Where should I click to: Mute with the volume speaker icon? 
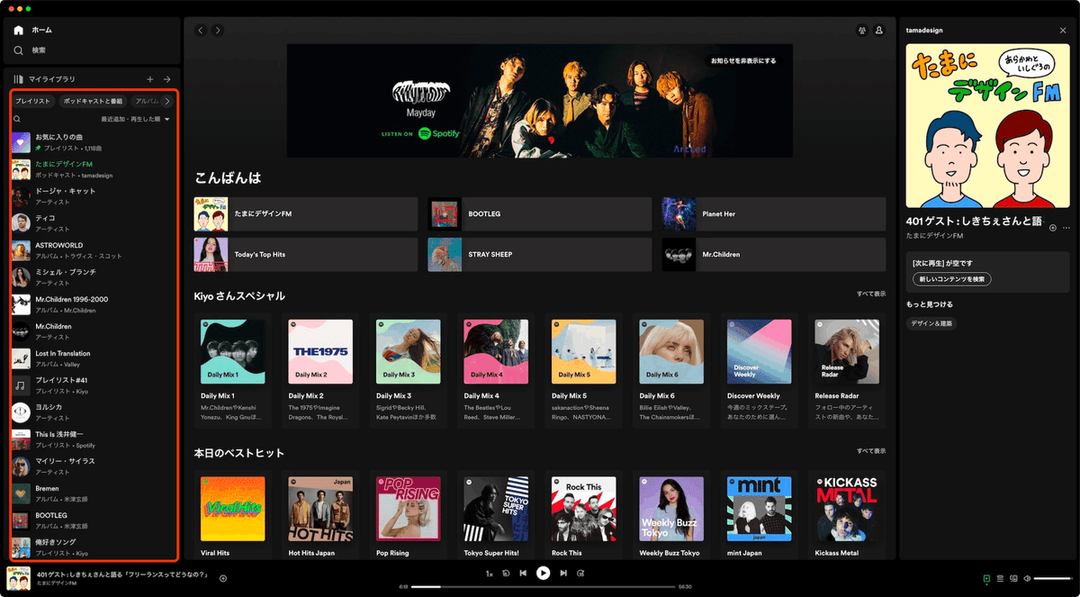[1027, 578]
